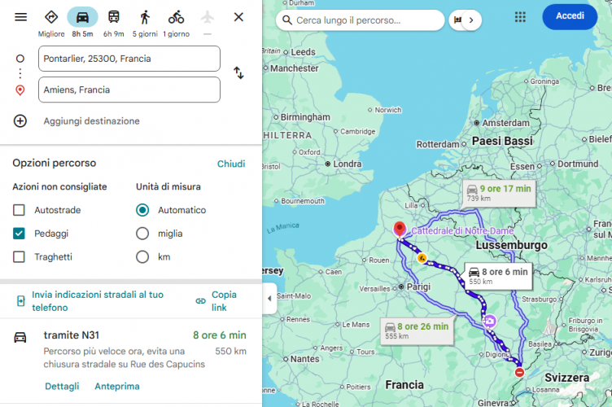Close the directions panel with the X
The width and height of the screenshot is (612, 407).
coord(238,17)
